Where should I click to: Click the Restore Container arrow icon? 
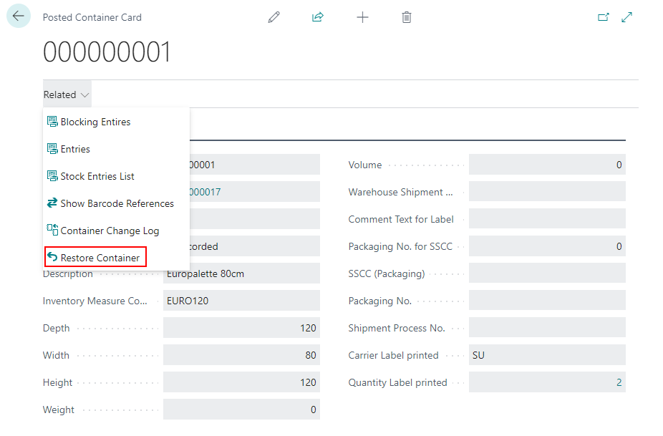pyautogui.click(x=52, y=258)
